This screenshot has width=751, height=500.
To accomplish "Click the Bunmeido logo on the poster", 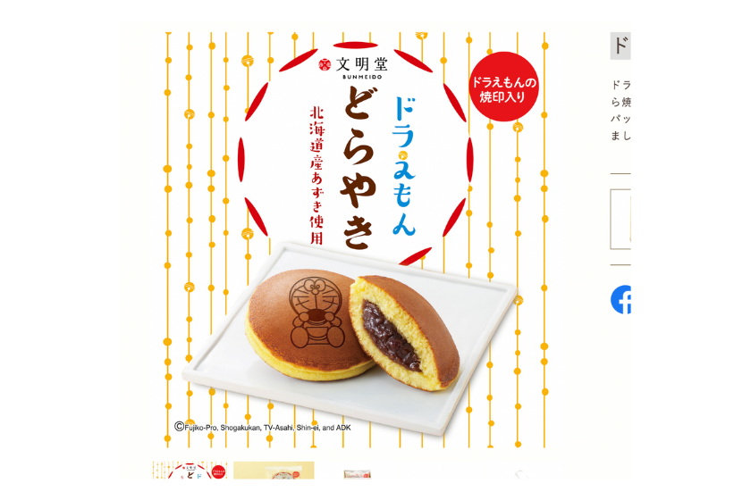I will click(x=353, y=68).
